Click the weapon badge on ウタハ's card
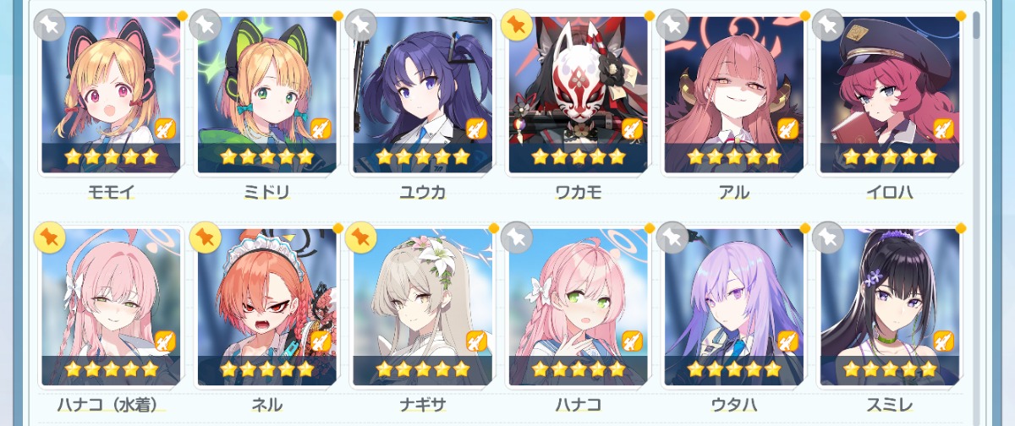The height and width of the screenshot is (426, 1015). coord(787,341)
